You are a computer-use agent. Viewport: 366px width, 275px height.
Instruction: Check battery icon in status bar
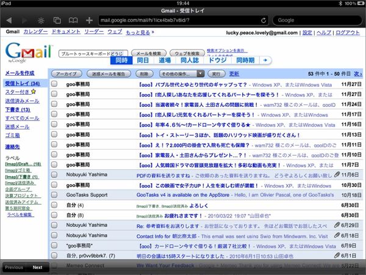point(361,3)
